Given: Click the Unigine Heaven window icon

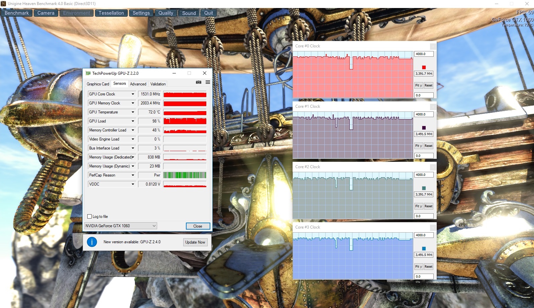Looking at the screenshot, I should click(x=3, y=4).
